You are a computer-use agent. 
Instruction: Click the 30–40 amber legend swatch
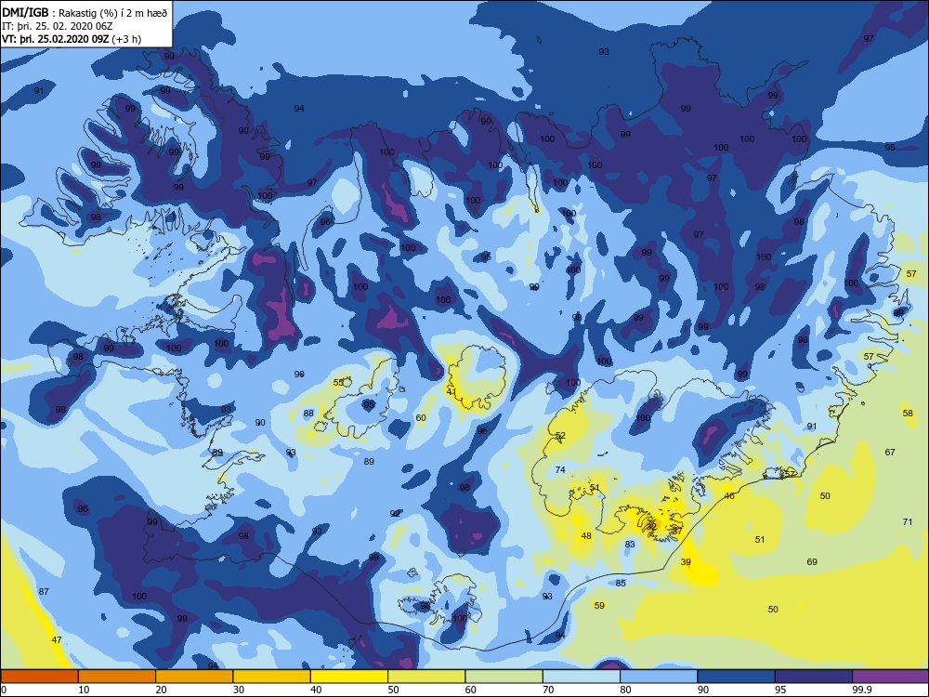(x=272, y=677)
